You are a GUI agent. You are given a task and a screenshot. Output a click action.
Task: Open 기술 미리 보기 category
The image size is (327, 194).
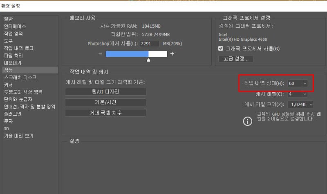pyautogui.click(x=18, y=136)
